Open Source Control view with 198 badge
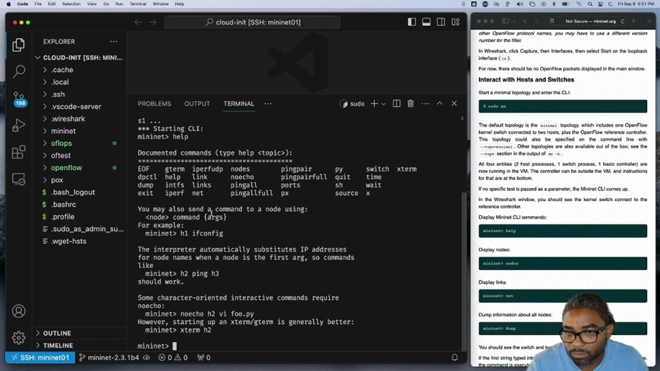This screenshot has width=660, height=371. 19,98
